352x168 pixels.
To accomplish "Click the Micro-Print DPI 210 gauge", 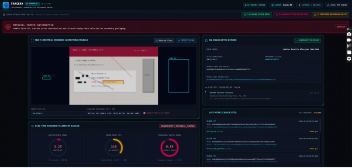I will (114, 147).
